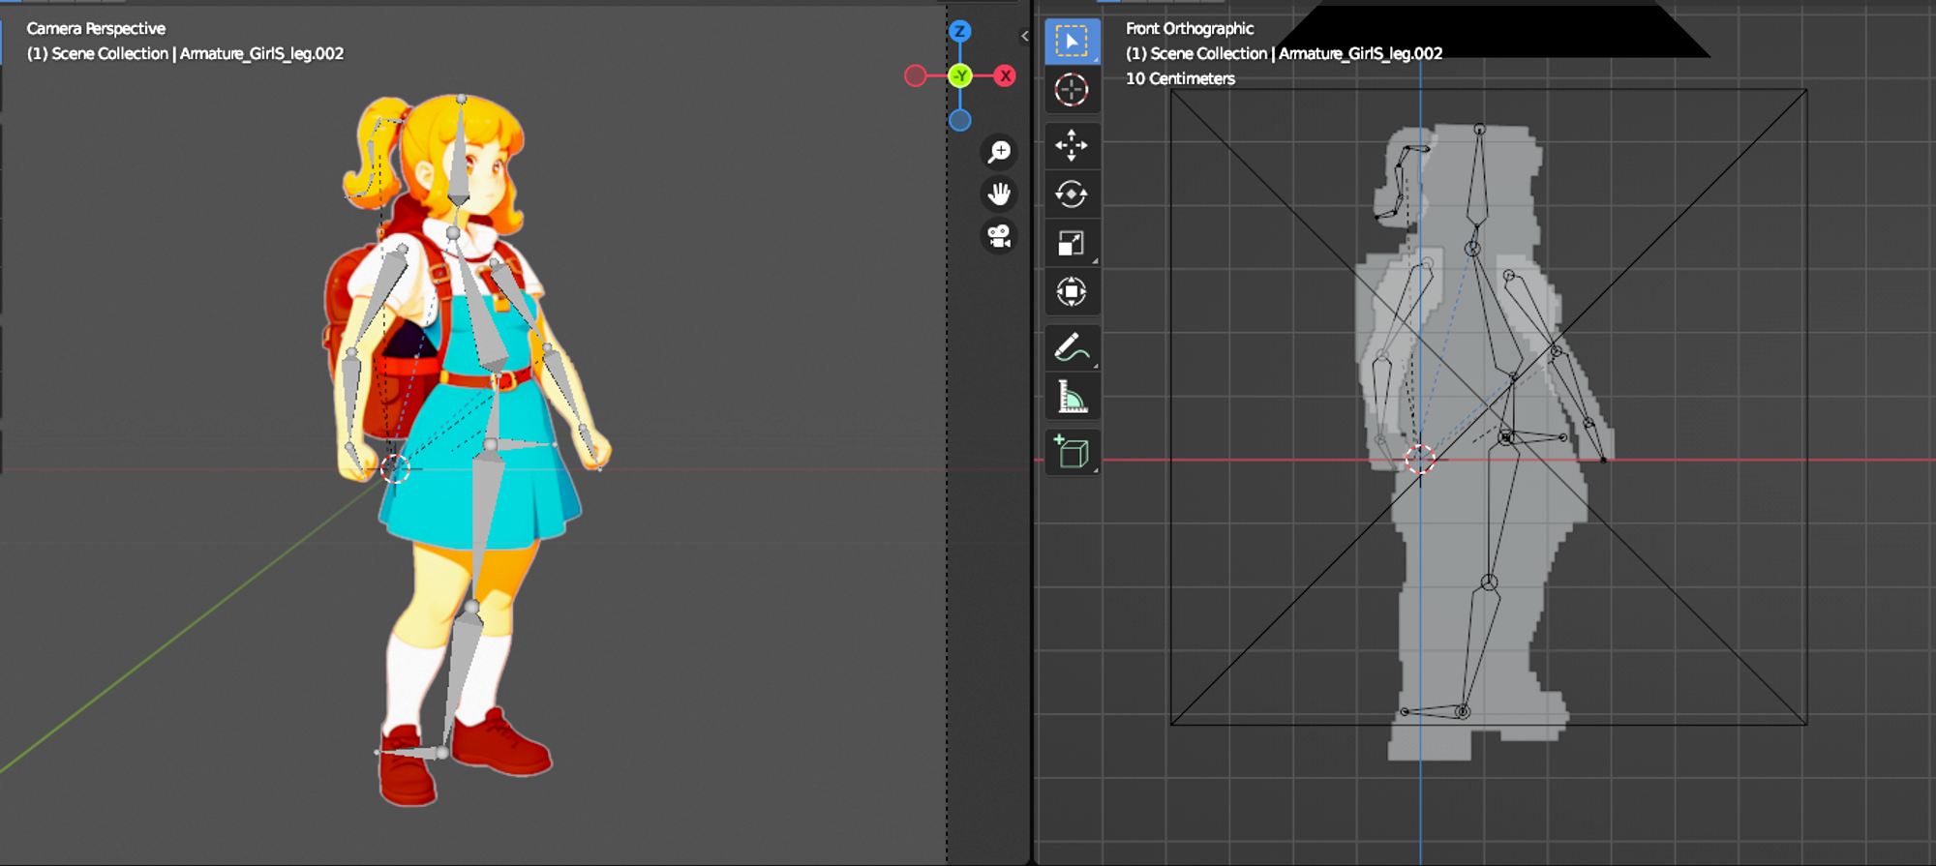Click the red X axis on the gizmo
The height and width of the screenshot is (866, 1936).
(1006, 75)
